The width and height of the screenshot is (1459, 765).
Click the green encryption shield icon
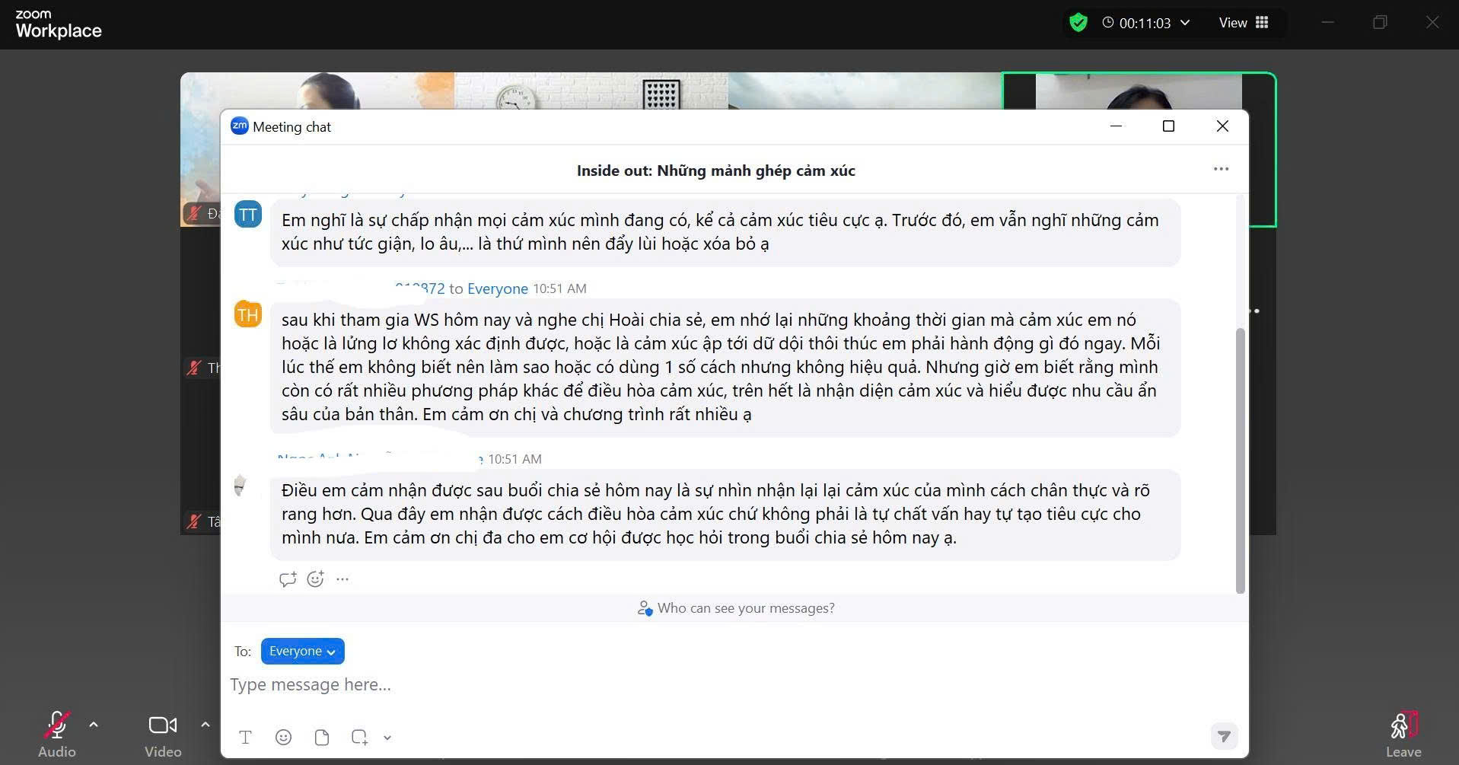point(1078,22)
